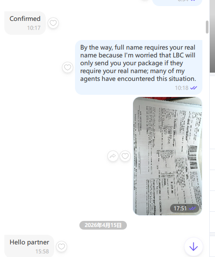Screen dimensions: 215x257
Task: Open the LBC receipt photo thumbnail
Action: 167,156
